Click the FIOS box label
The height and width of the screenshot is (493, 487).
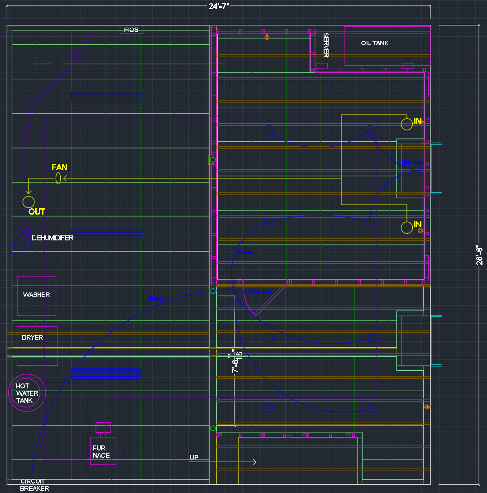point(131,30)
